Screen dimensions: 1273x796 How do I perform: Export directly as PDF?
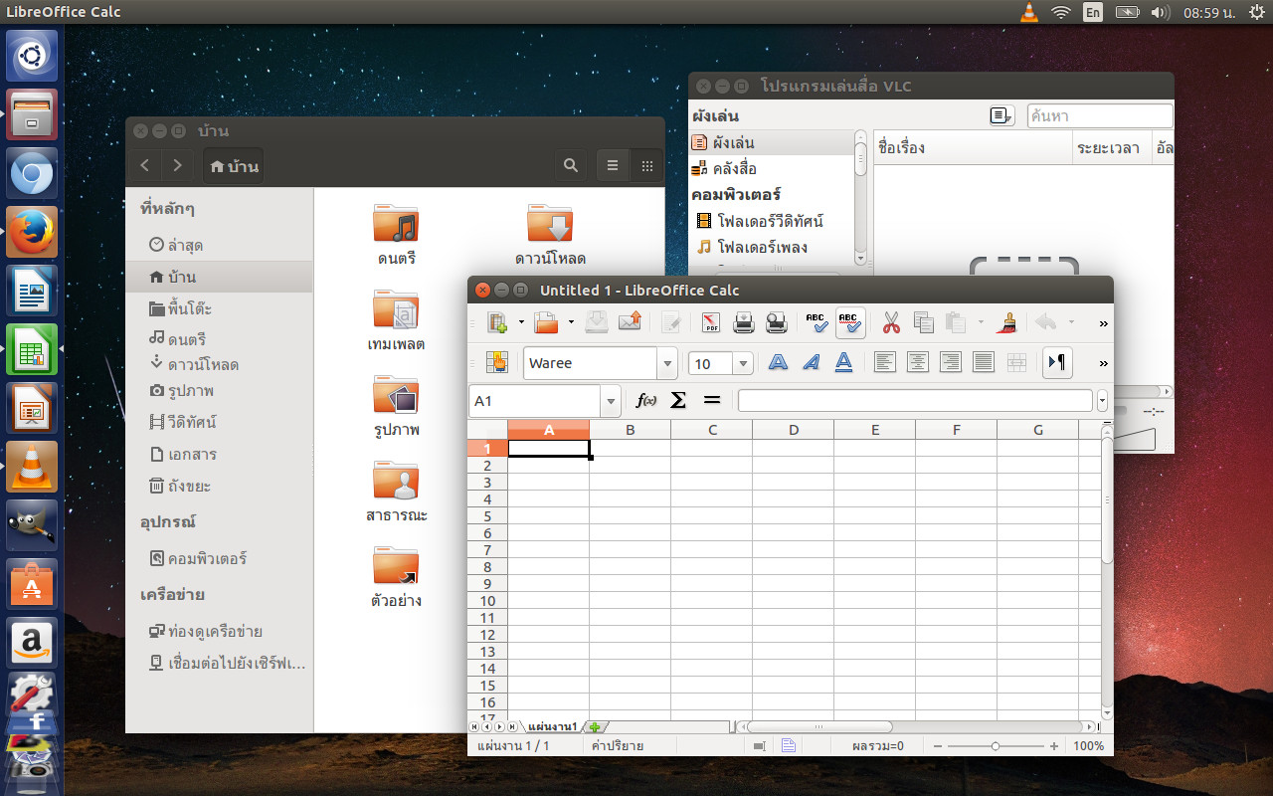pos(711,322)
